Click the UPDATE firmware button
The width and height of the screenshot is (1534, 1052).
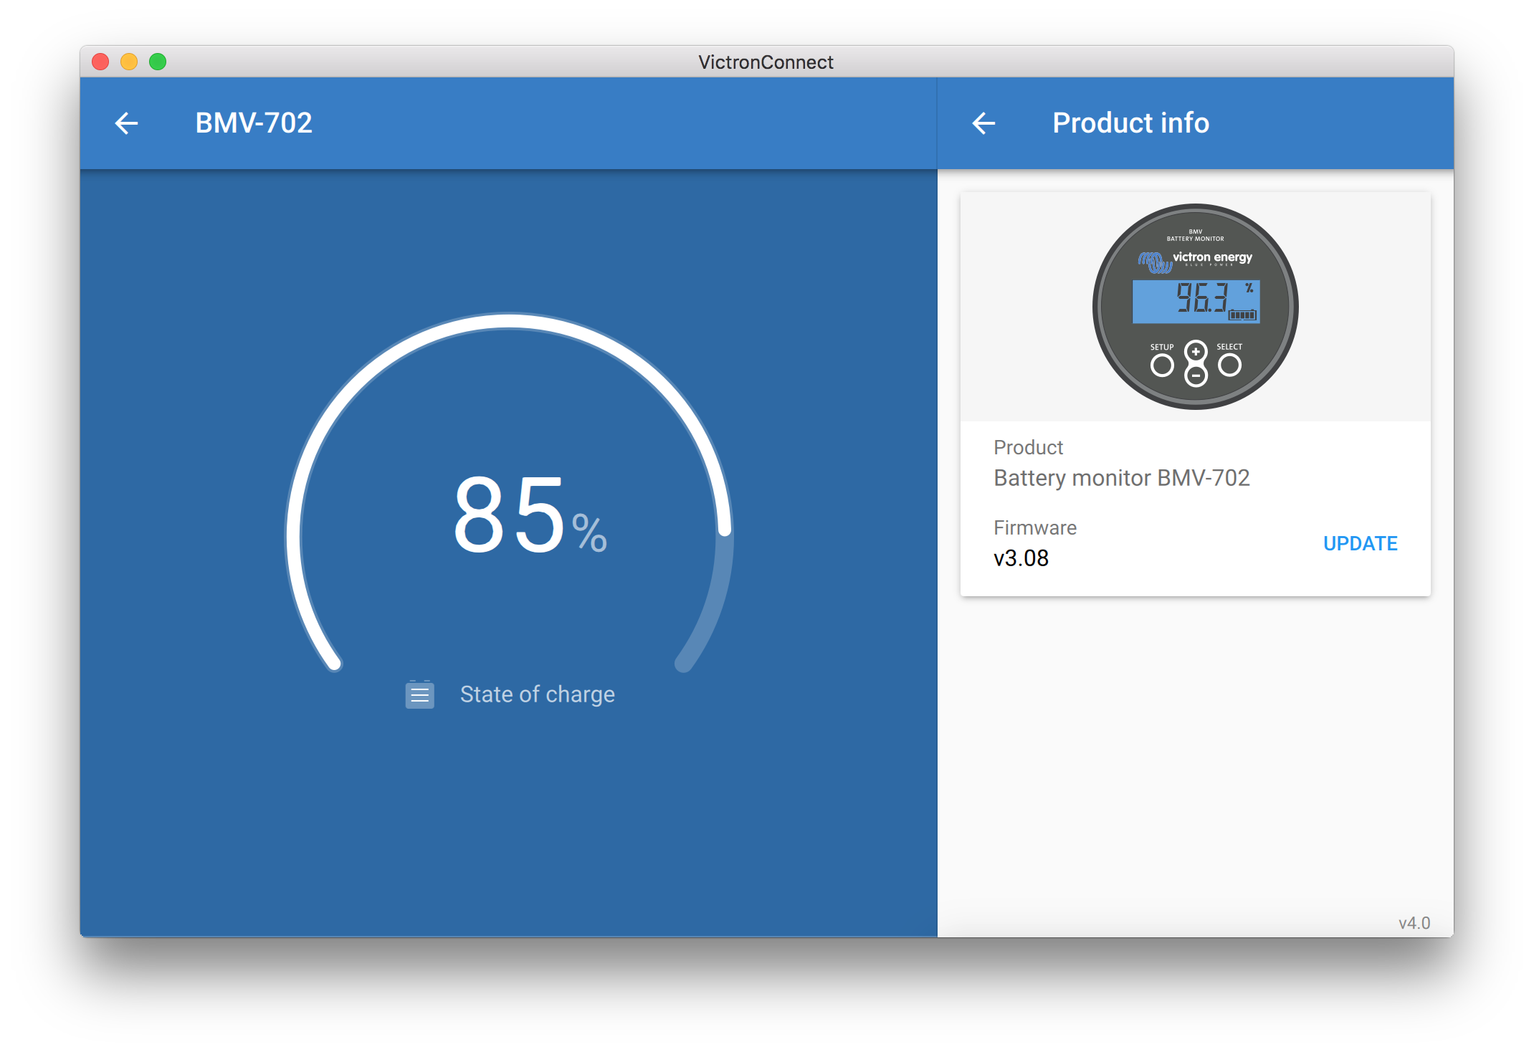(1360, 543)
